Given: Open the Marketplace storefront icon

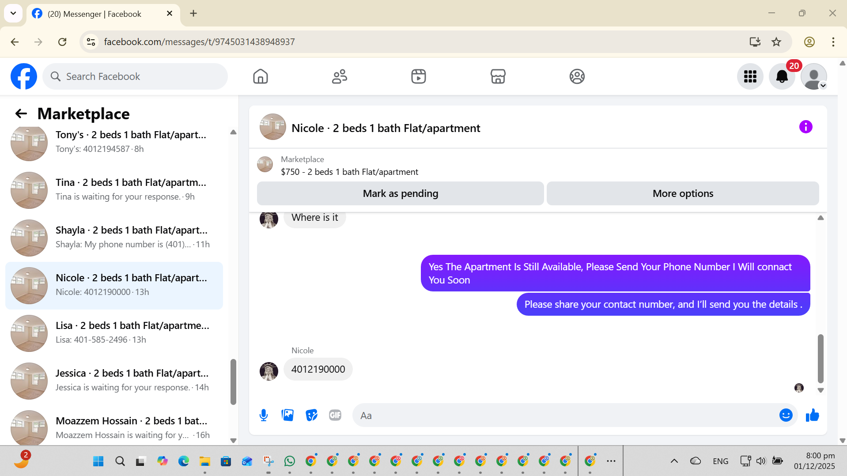Looking at the screenshot, I should [x=498, y=76].
